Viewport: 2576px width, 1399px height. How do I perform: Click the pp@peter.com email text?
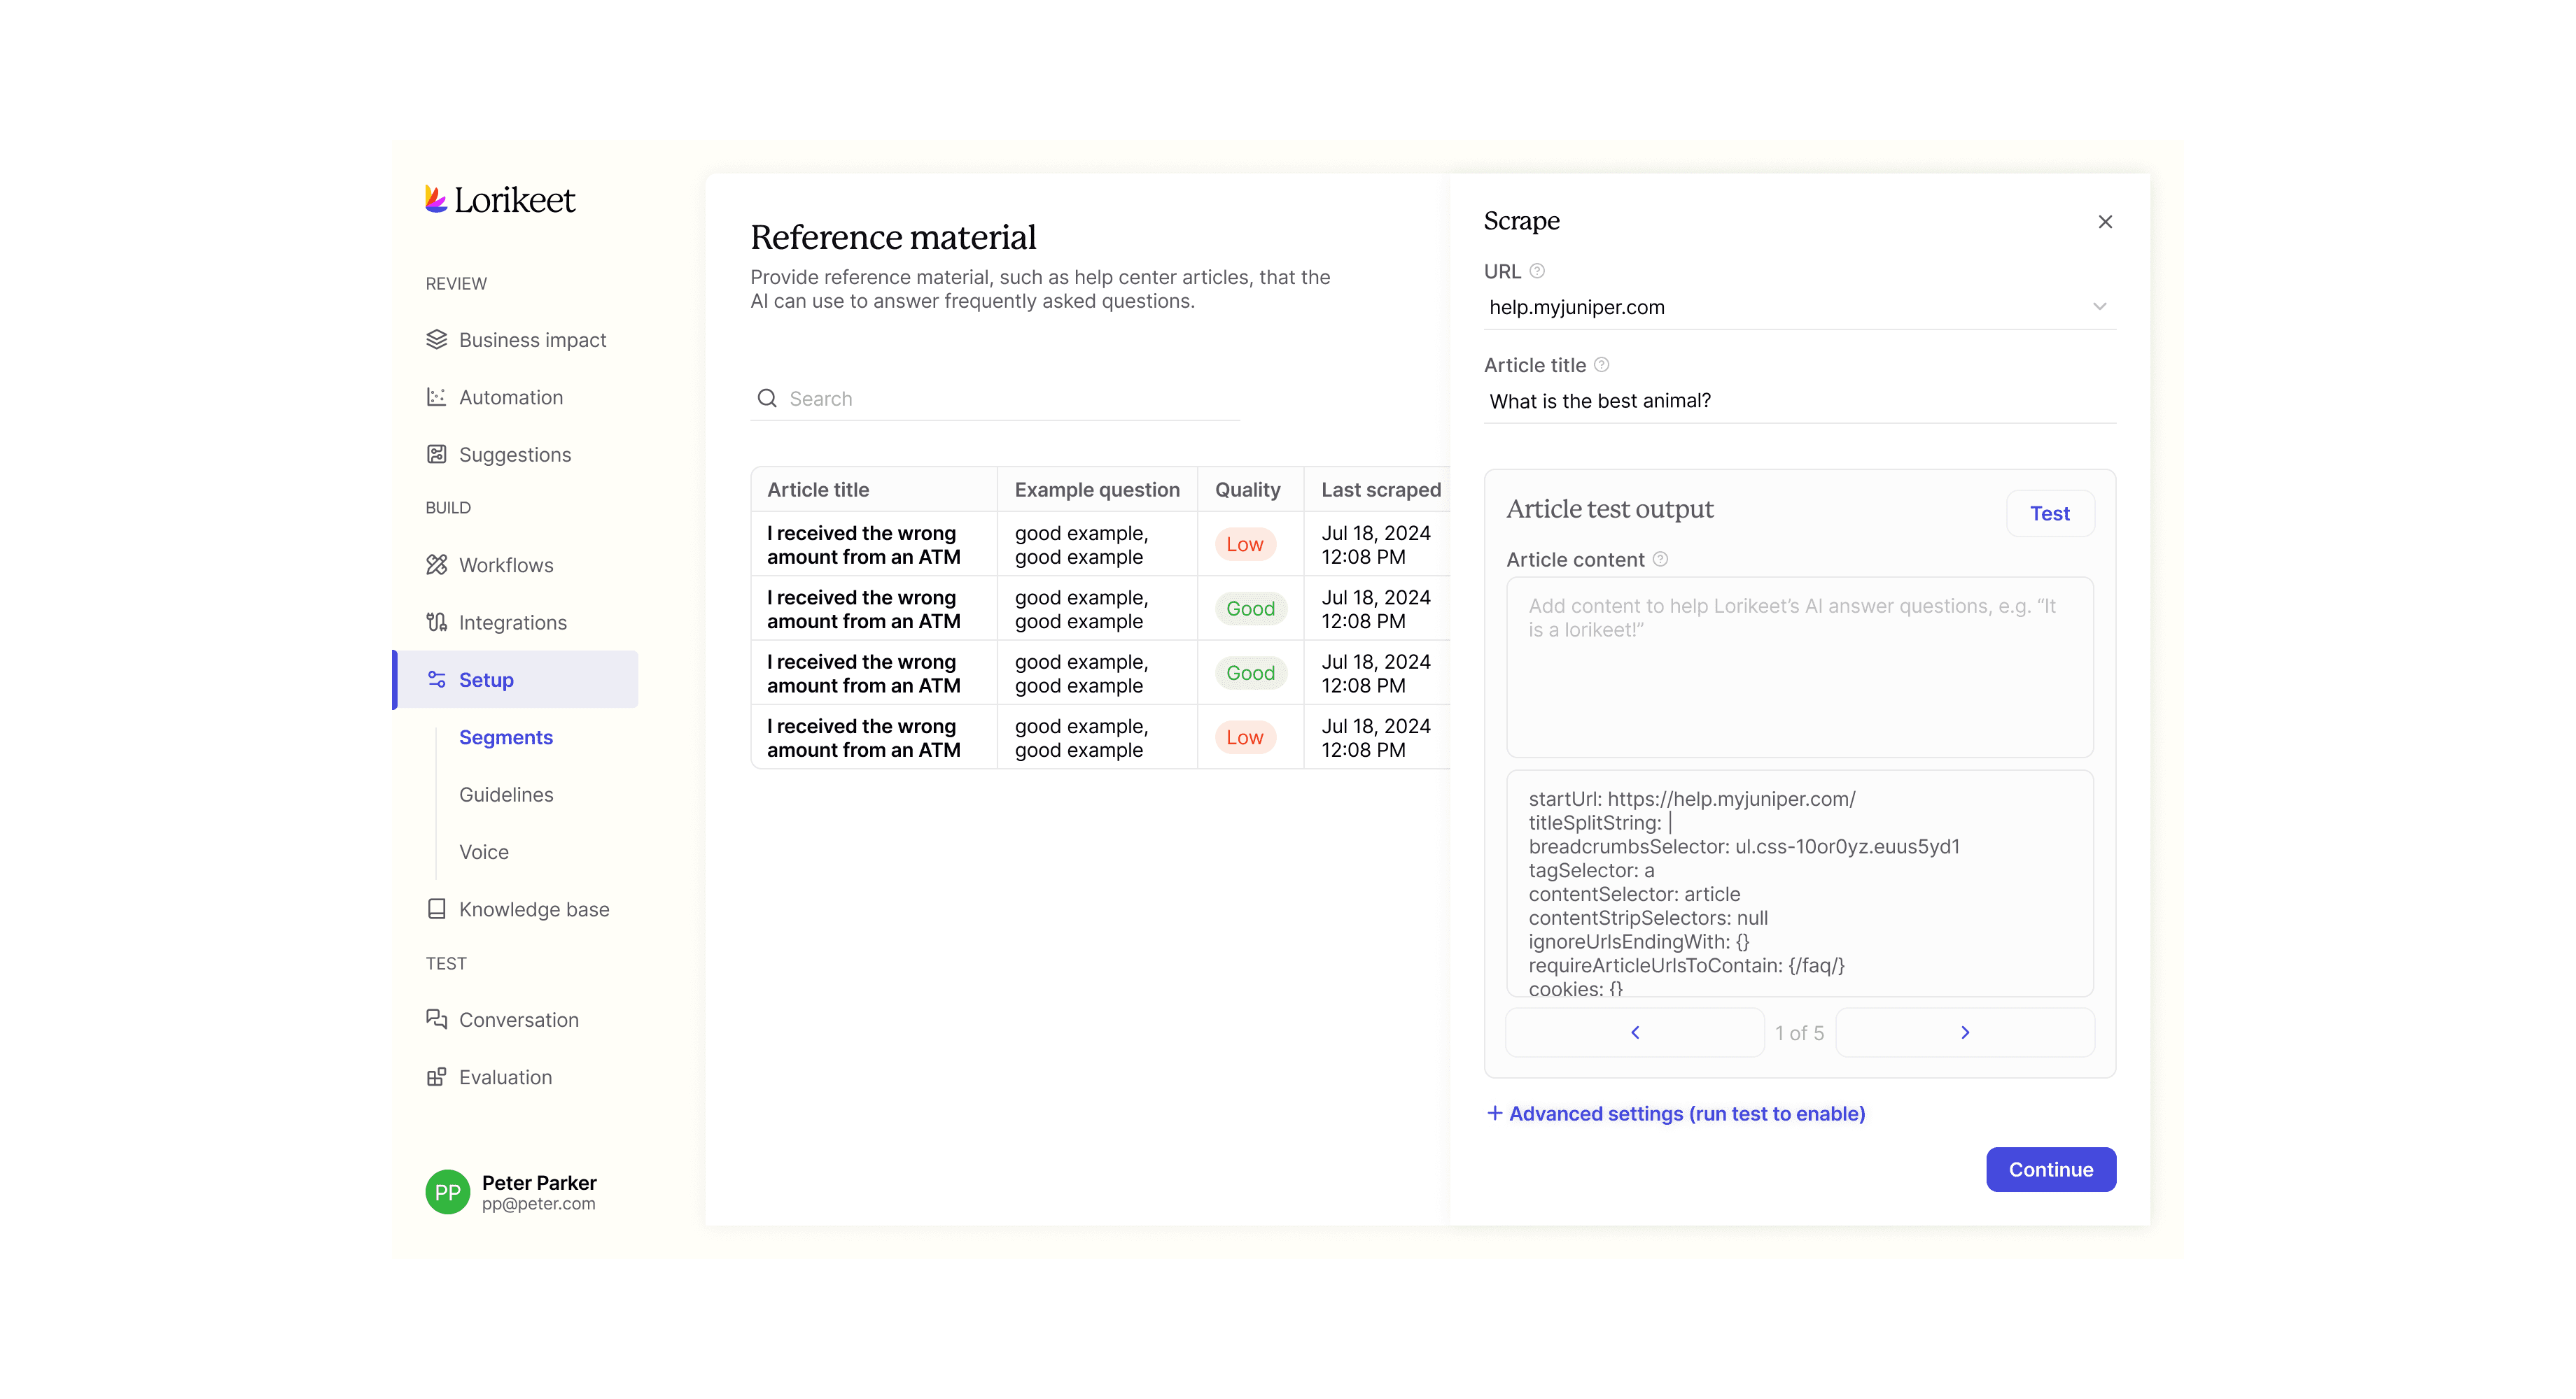coord(538,1204)
